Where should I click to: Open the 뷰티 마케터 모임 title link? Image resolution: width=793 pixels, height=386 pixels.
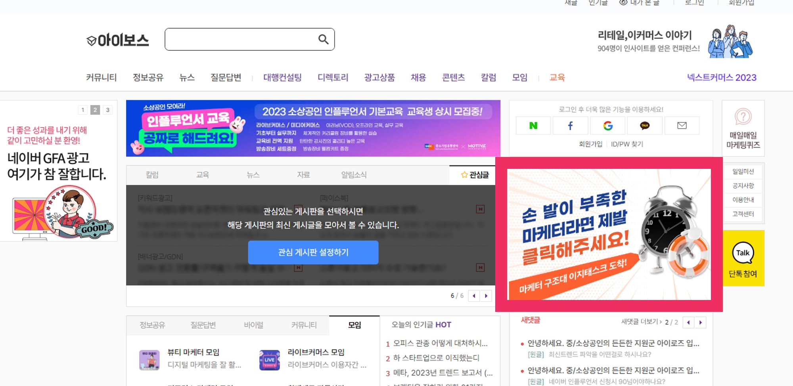click(x=193, y=352)
